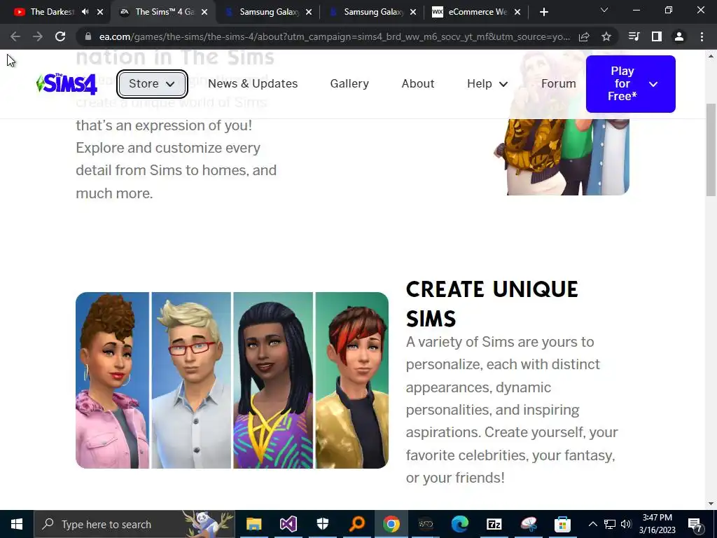Image resolution: width=717 pixels, height=538 pixels.
Task: Go to the Gallery page
Action: 349,84
